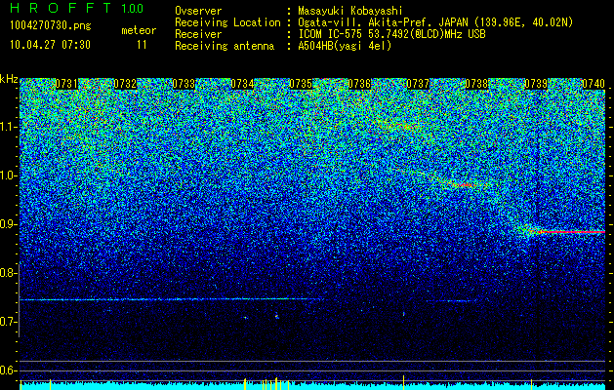Click the 0740 time marker
Image resolution: width=614 pixels, height=390 pixels.
click(x=594, y=84)
